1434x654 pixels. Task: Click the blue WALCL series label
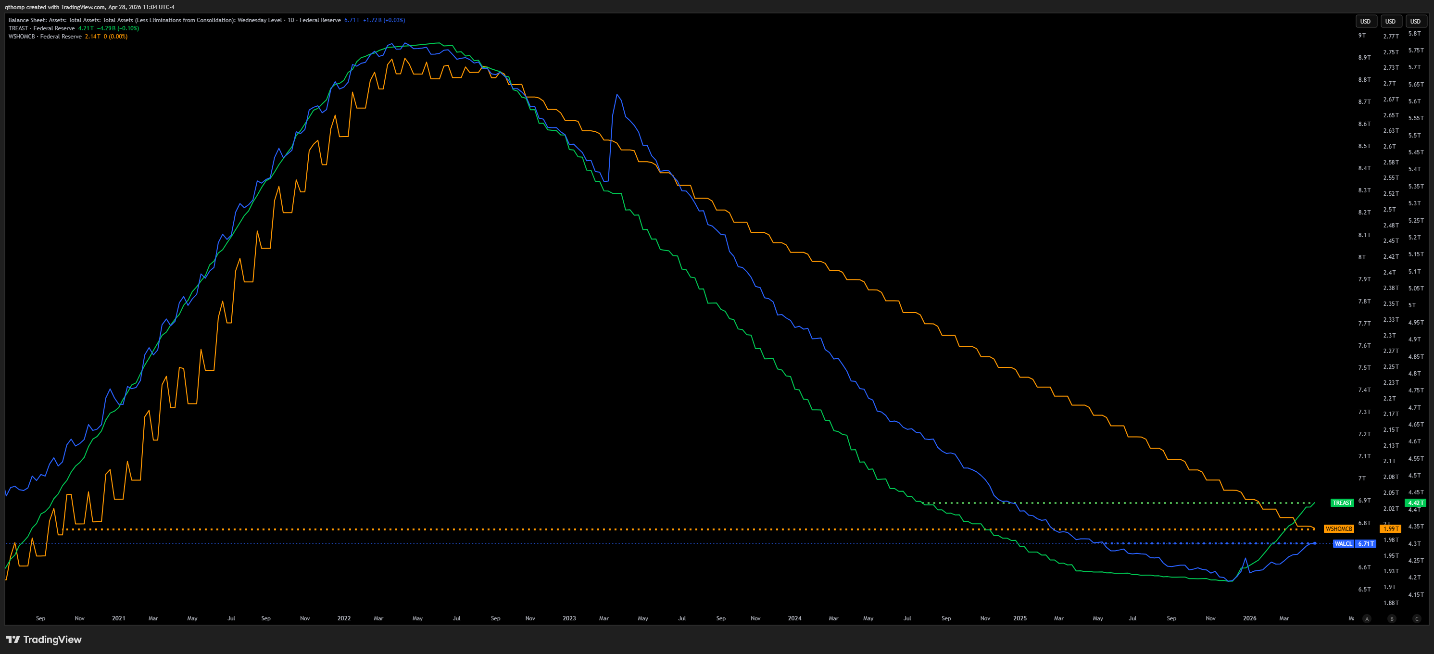1343,544
